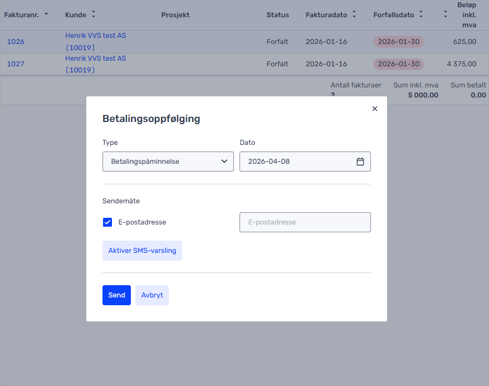
Task: Click due date badge for invoice 1026
Action: [398, 42]
